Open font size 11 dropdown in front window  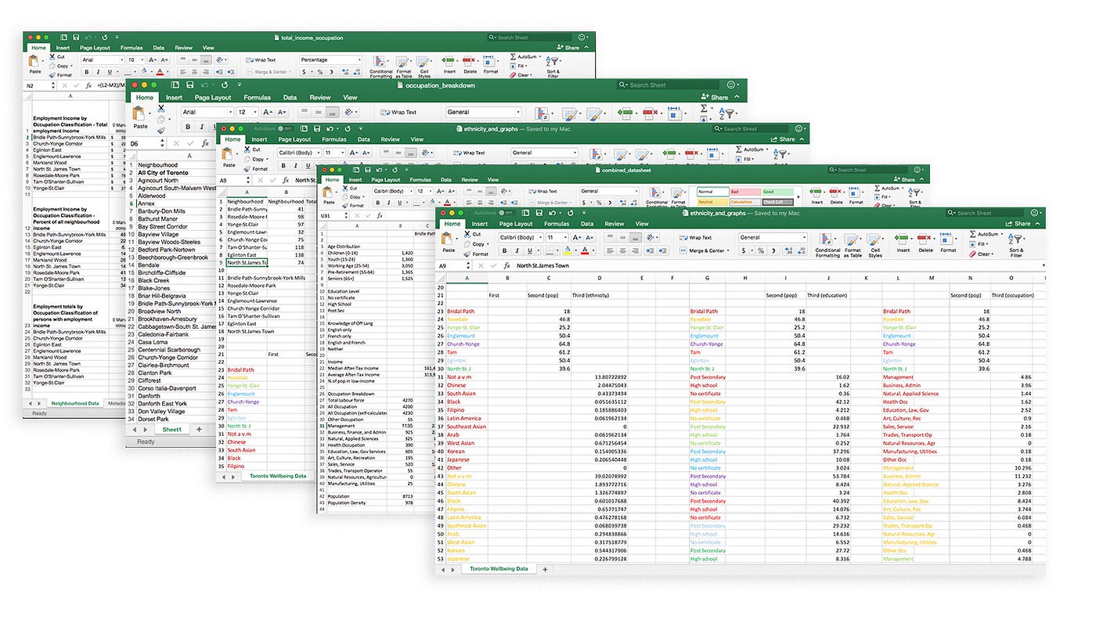tap(557, 237)
